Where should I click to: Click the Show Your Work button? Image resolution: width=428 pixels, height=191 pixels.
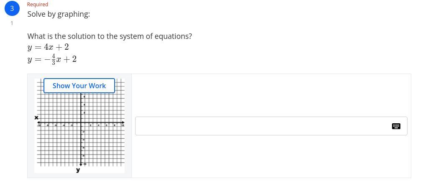coord(79,86)
